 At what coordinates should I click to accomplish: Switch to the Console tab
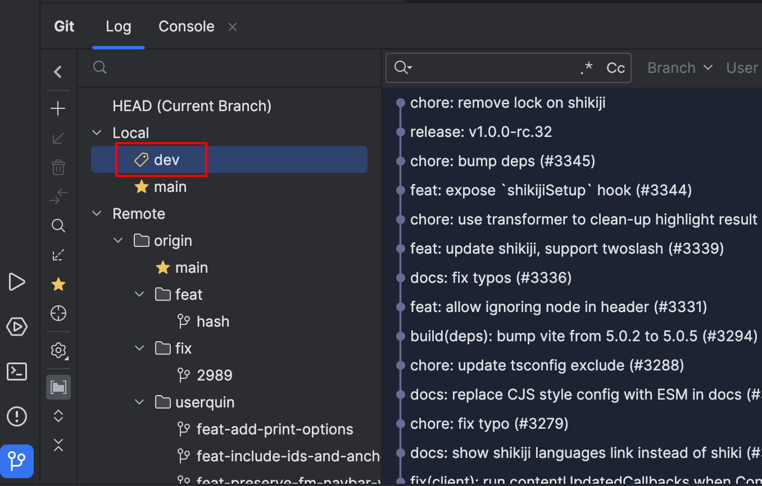186,26
